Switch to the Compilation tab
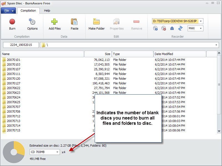 28,11
